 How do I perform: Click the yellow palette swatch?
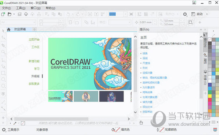[210, 96]
